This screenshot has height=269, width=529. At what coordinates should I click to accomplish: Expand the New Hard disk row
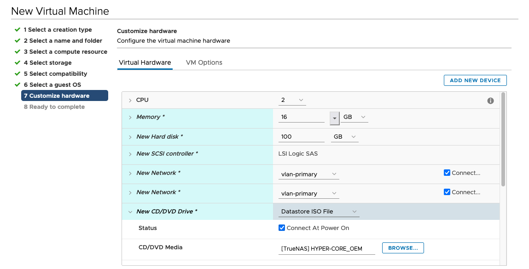point(130,137)
